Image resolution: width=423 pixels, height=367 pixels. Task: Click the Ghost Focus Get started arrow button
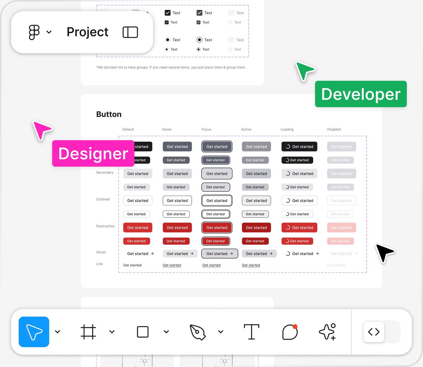(x=220, y=254)
